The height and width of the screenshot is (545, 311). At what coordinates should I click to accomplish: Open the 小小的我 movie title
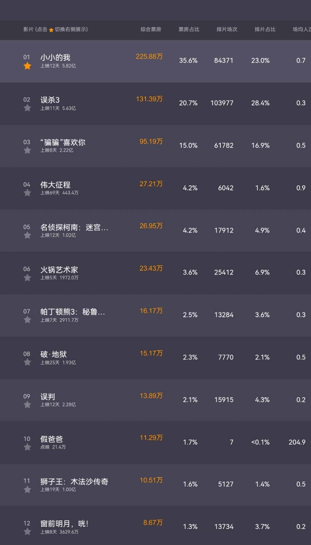pyautogui.click(x=55, y=58)
